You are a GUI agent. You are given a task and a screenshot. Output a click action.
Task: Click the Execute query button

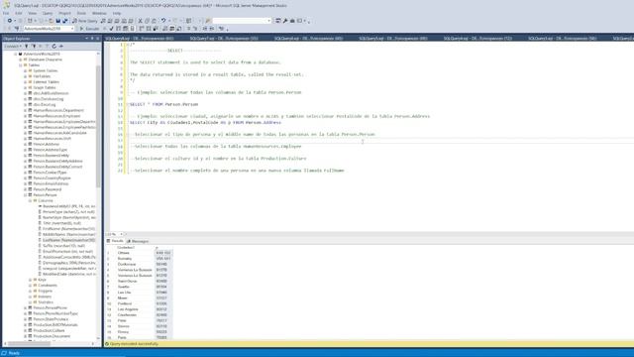click(89, 29)
